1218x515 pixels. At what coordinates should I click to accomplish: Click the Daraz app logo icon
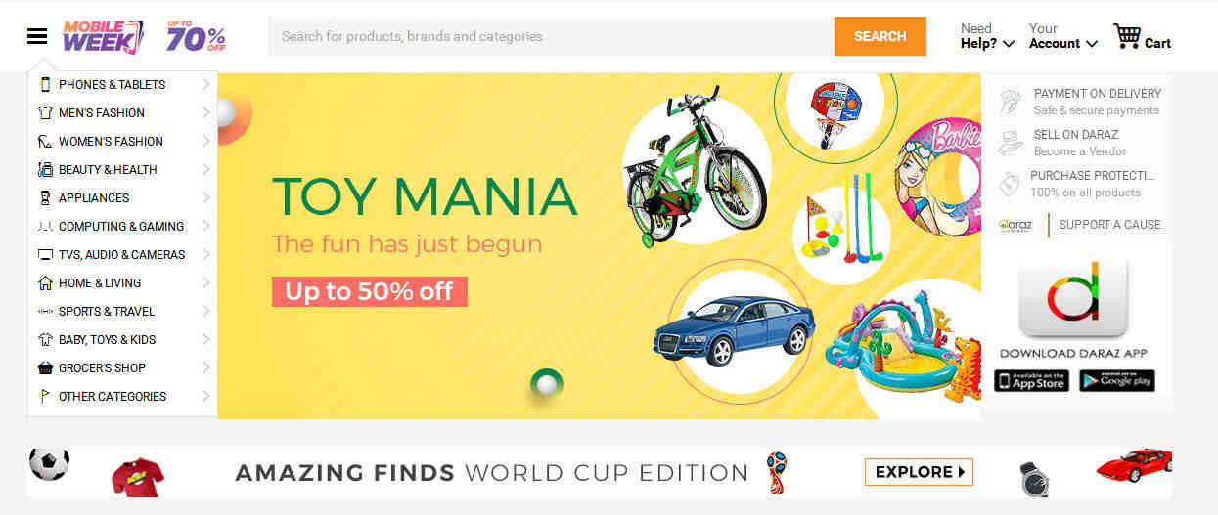point(1074,298)
